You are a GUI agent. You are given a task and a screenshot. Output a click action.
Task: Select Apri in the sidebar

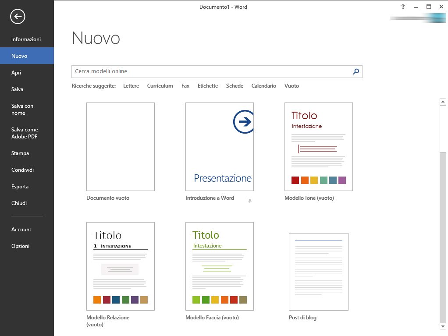[16, 73]
